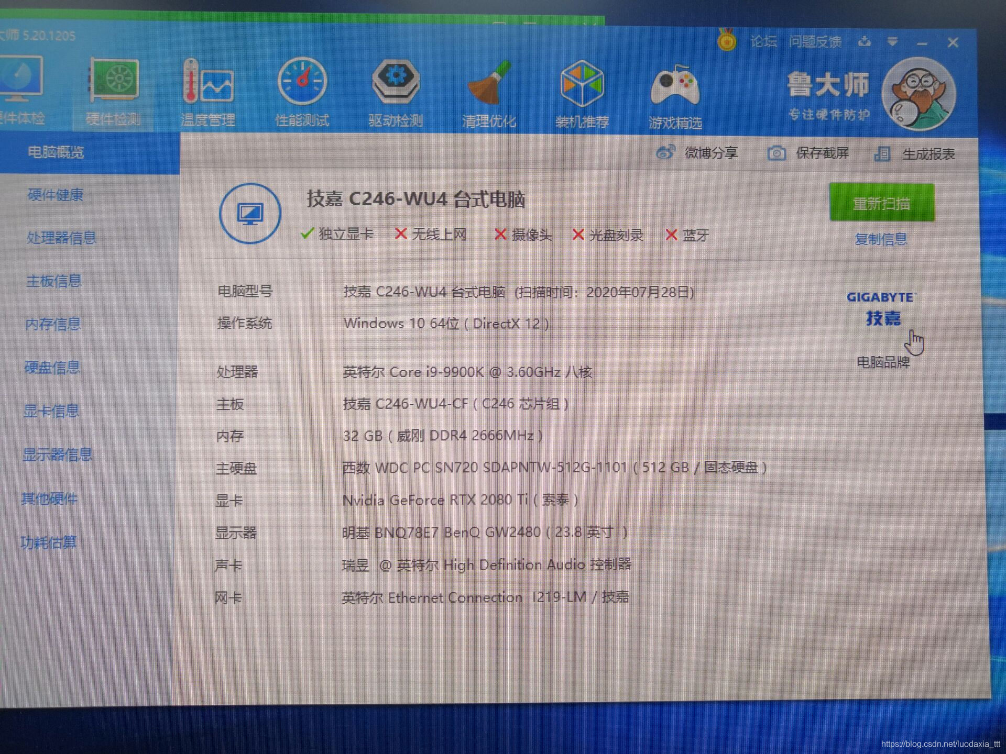Select the 其他硬件 sidebar item
The height and width of the screenshot is (754, 1006).
pyautogui.click(x=49, y=498)
